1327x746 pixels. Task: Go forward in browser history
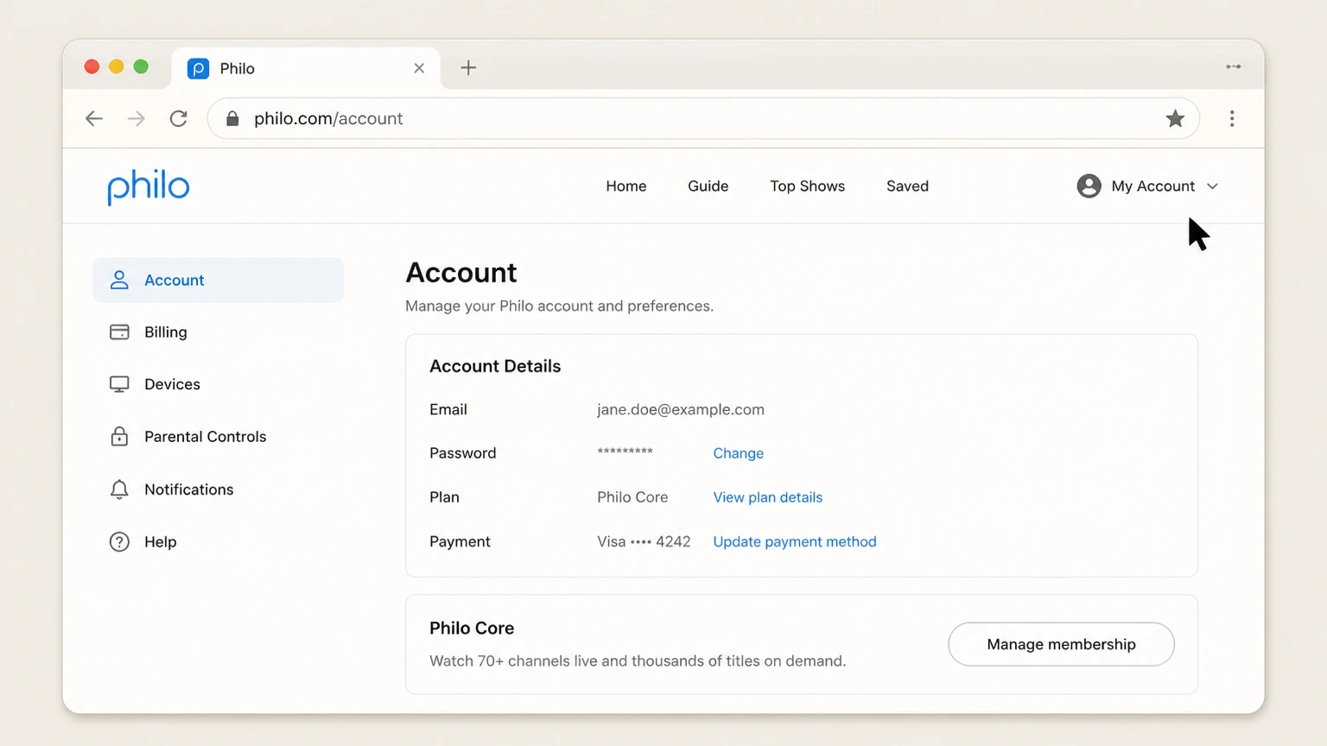pos(137,118)
